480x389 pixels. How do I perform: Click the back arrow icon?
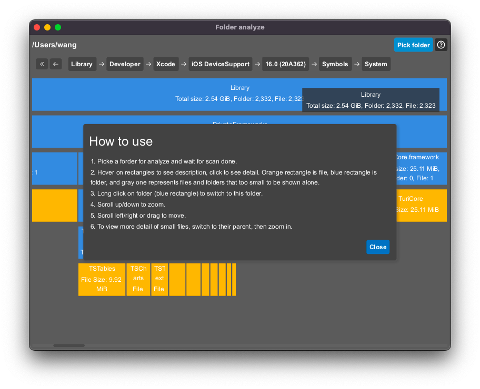(x=56, y=64)
